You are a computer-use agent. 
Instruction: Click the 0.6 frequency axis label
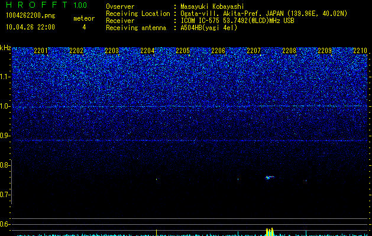[4, 224]
